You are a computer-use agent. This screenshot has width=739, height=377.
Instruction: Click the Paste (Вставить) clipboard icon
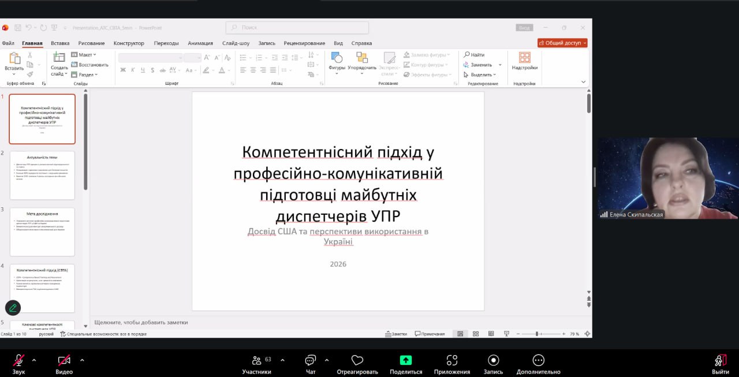[14, 59]
